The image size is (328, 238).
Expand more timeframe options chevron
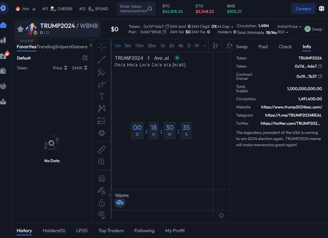(x=205, y=46)
